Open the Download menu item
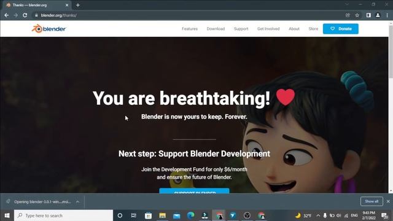This screenshot has width=393, height=221. click(216, 29)
